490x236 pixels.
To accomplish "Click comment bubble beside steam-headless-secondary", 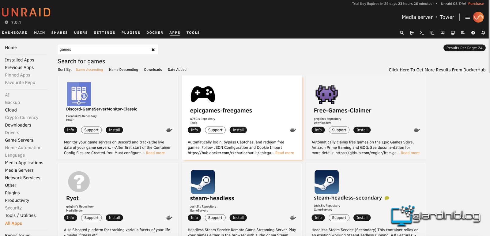I will (387, 198).
